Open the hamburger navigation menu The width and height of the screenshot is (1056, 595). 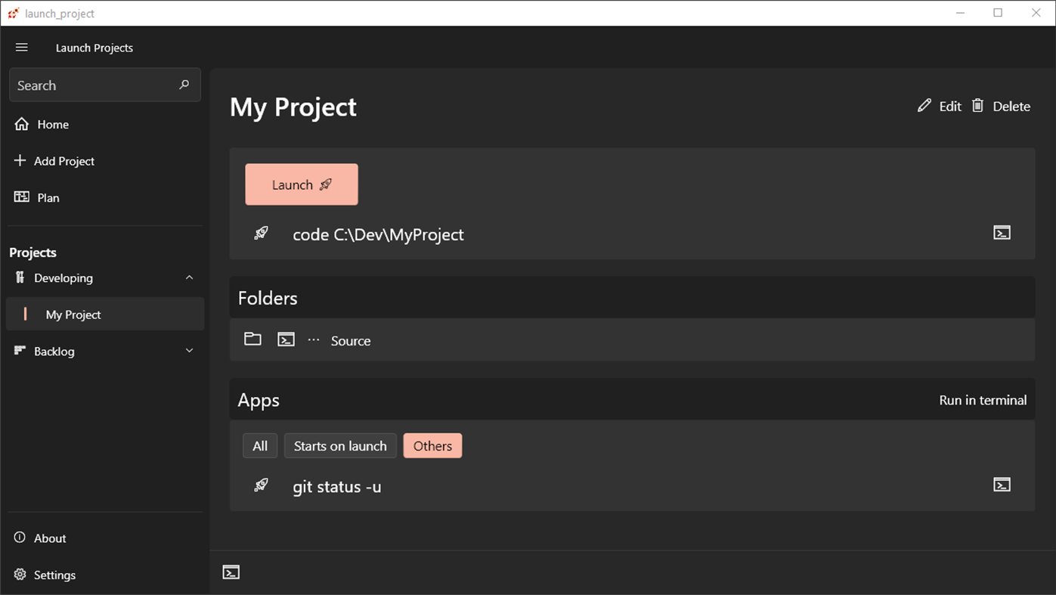click(22, 48)
